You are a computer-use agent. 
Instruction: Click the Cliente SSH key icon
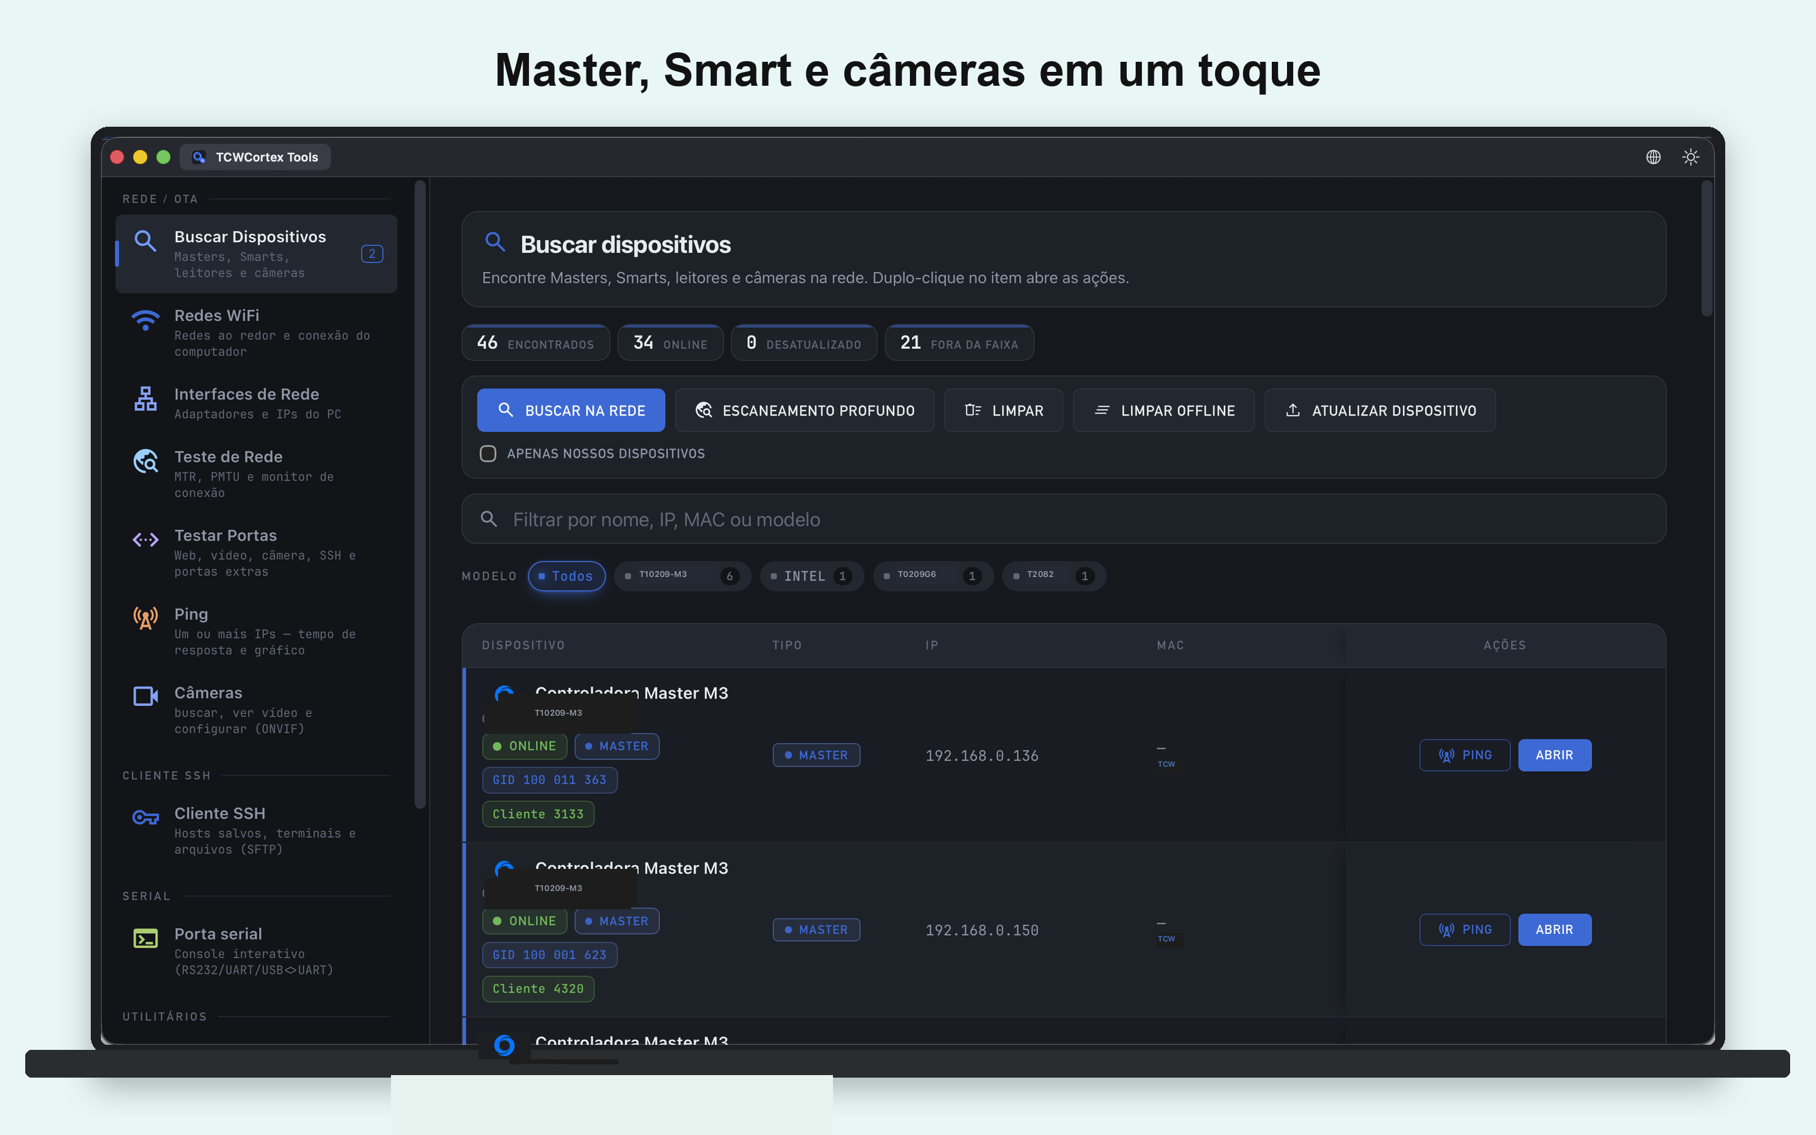tap(146, 817)
